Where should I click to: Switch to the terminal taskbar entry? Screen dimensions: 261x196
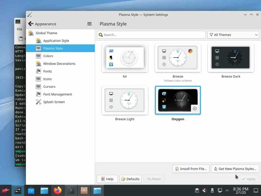pyautogui.click(x=71, y=190)
